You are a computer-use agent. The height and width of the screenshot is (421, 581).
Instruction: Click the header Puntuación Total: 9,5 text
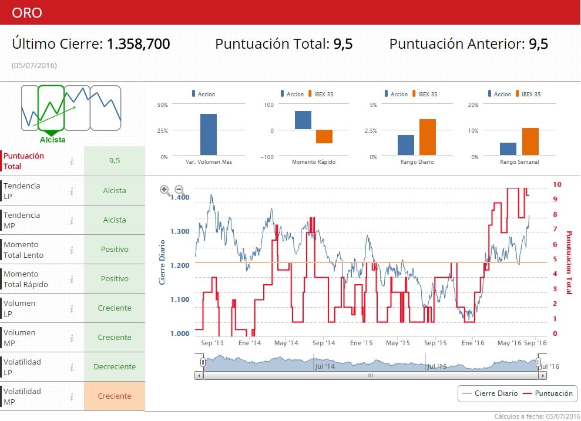click(x=284, y=43)
